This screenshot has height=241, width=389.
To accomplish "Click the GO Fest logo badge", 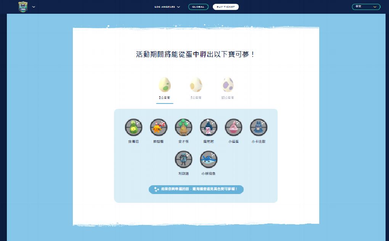I will pos(23,7).
